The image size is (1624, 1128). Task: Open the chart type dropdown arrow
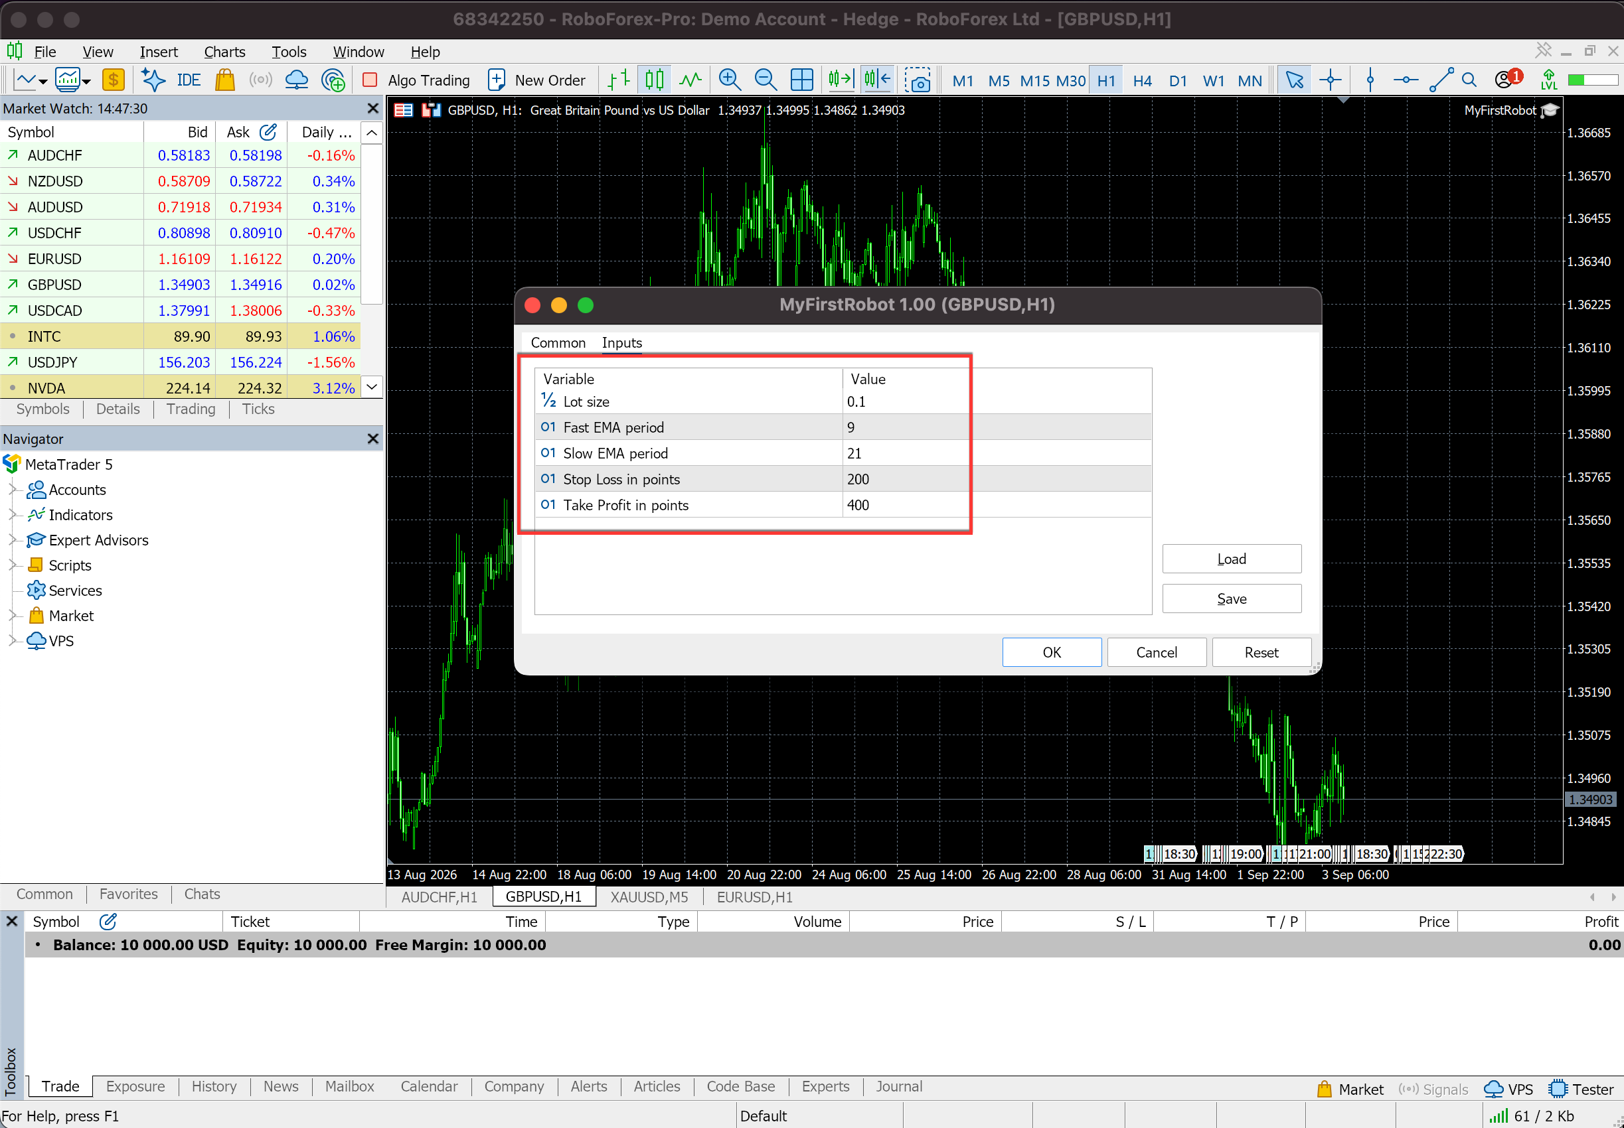pos(43,81)
